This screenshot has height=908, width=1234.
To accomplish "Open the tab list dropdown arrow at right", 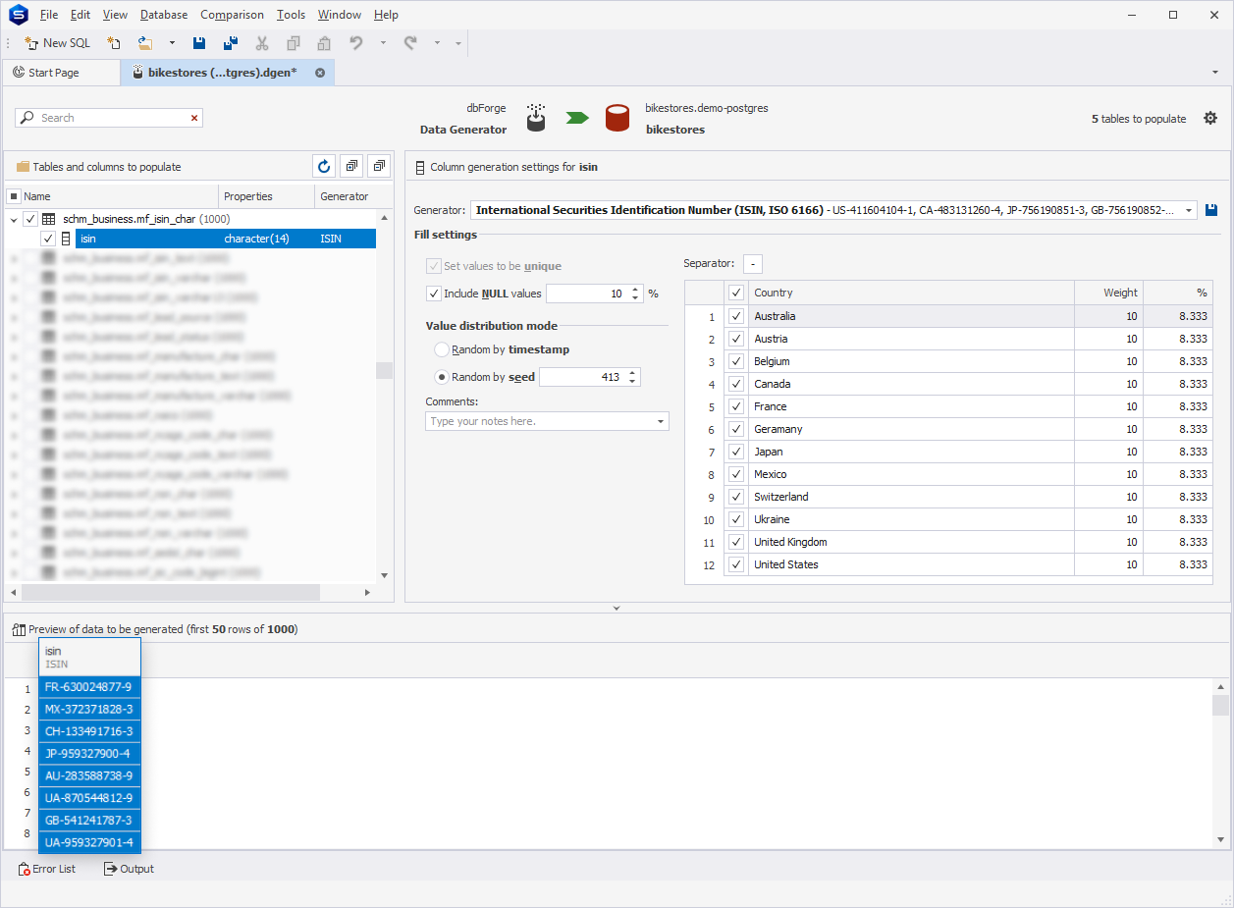I will pyautogui.click(x=1215, y=73).
